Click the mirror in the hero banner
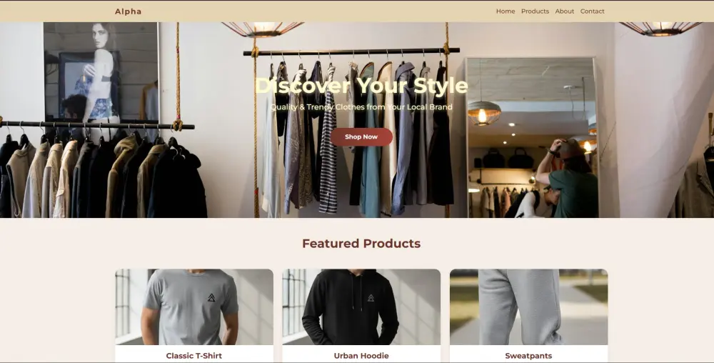 coord(531,137)
